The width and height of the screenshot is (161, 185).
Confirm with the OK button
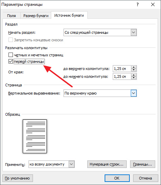pos(117,178)
